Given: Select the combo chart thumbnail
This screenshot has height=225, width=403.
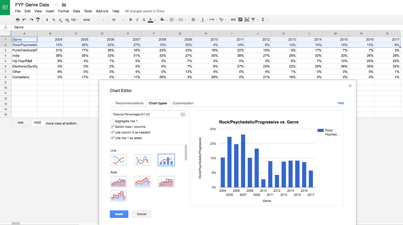Looking at the screenshot, I should [x=166, y=160].
